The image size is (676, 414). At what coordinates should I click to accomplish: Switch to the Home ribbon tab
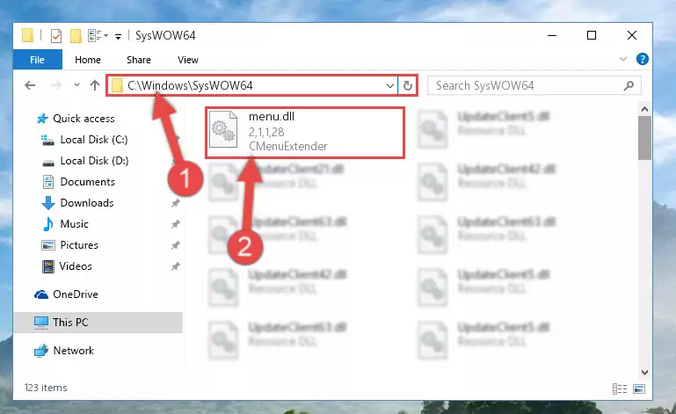tap(88, 60)
